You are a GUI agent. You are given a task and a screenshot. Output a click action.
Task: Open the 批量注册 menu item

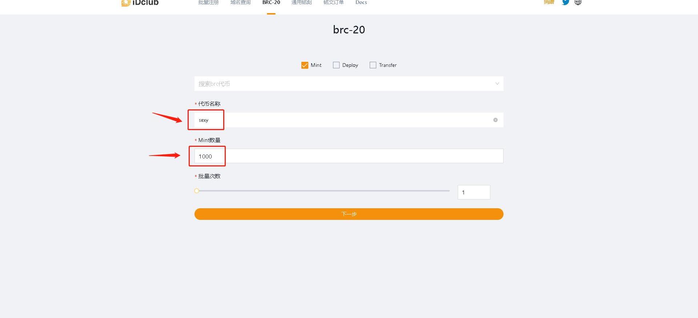coord(208,3)
